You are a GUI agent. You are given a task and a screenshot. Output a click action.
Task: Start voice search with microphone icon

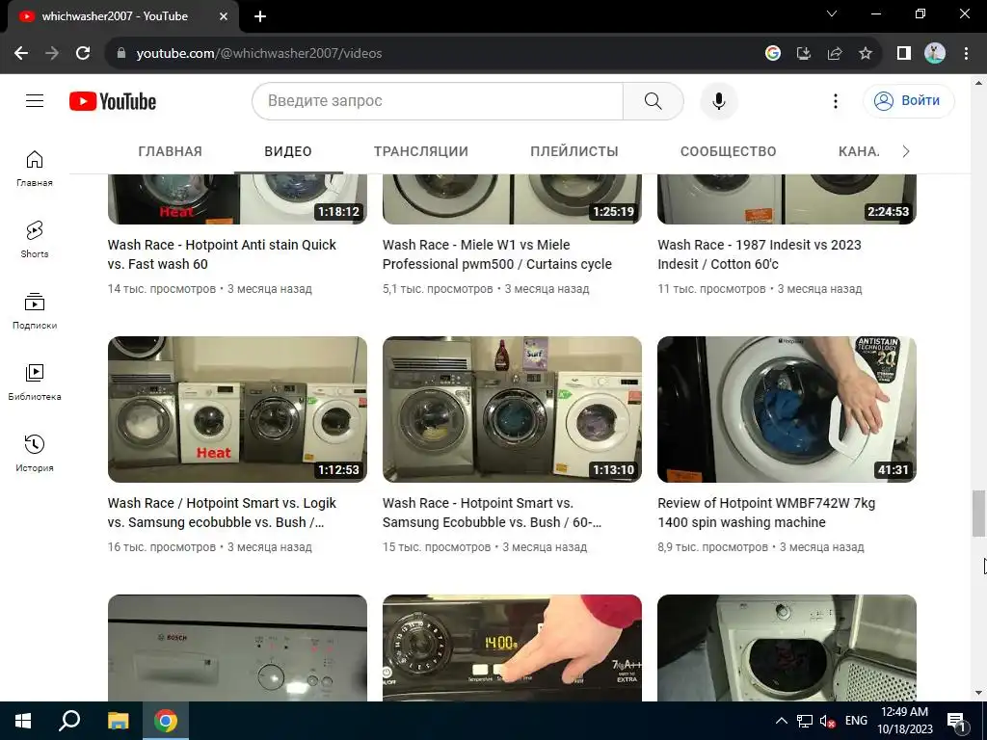718,100
